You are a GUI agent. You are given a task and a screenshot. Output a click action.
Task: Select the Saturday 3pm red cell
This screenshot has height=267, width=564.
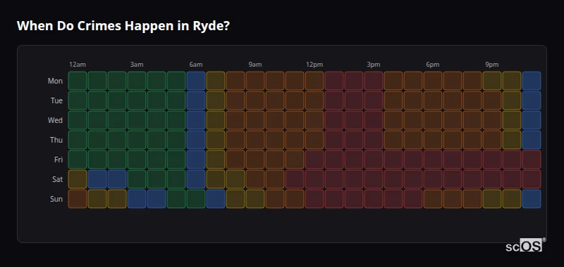coord(374,179)
